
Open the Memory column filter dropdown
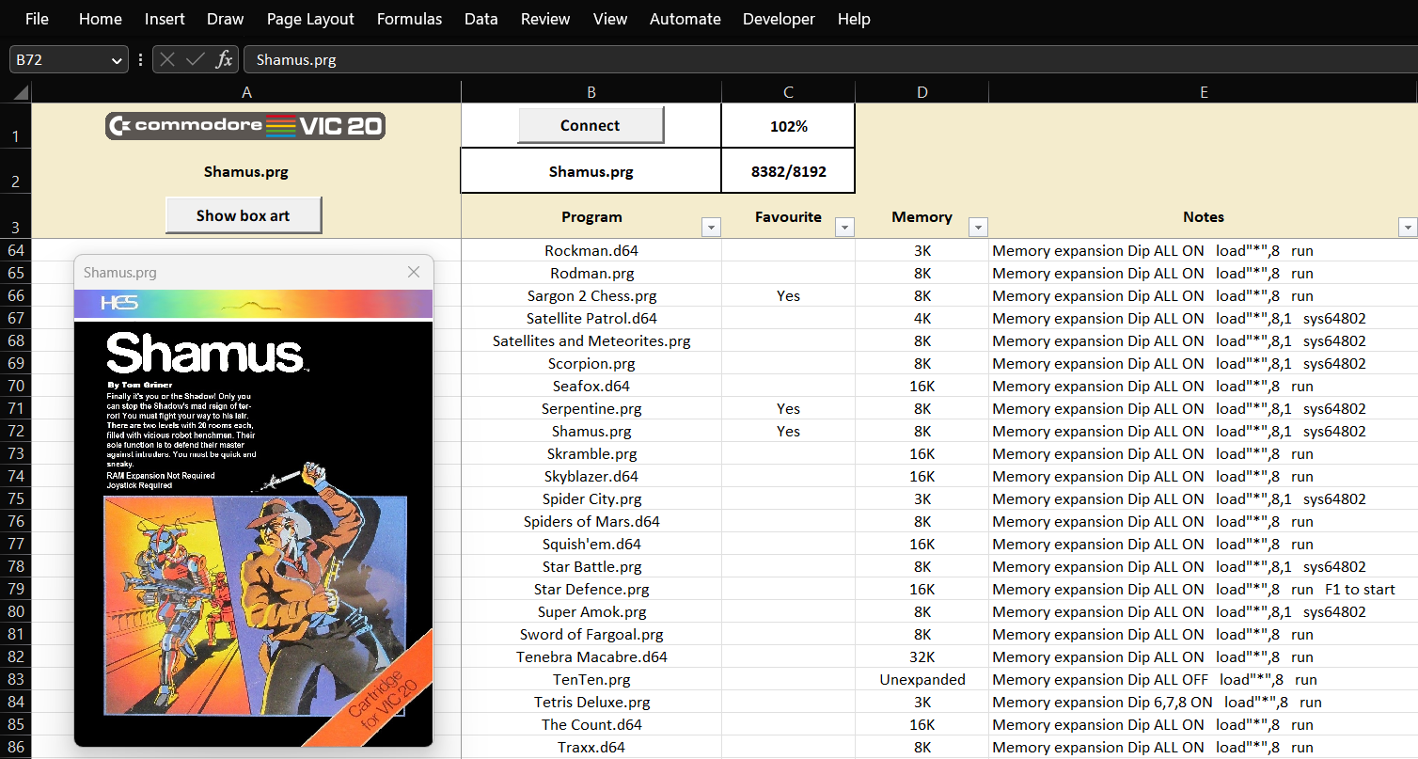pos(978,228)
